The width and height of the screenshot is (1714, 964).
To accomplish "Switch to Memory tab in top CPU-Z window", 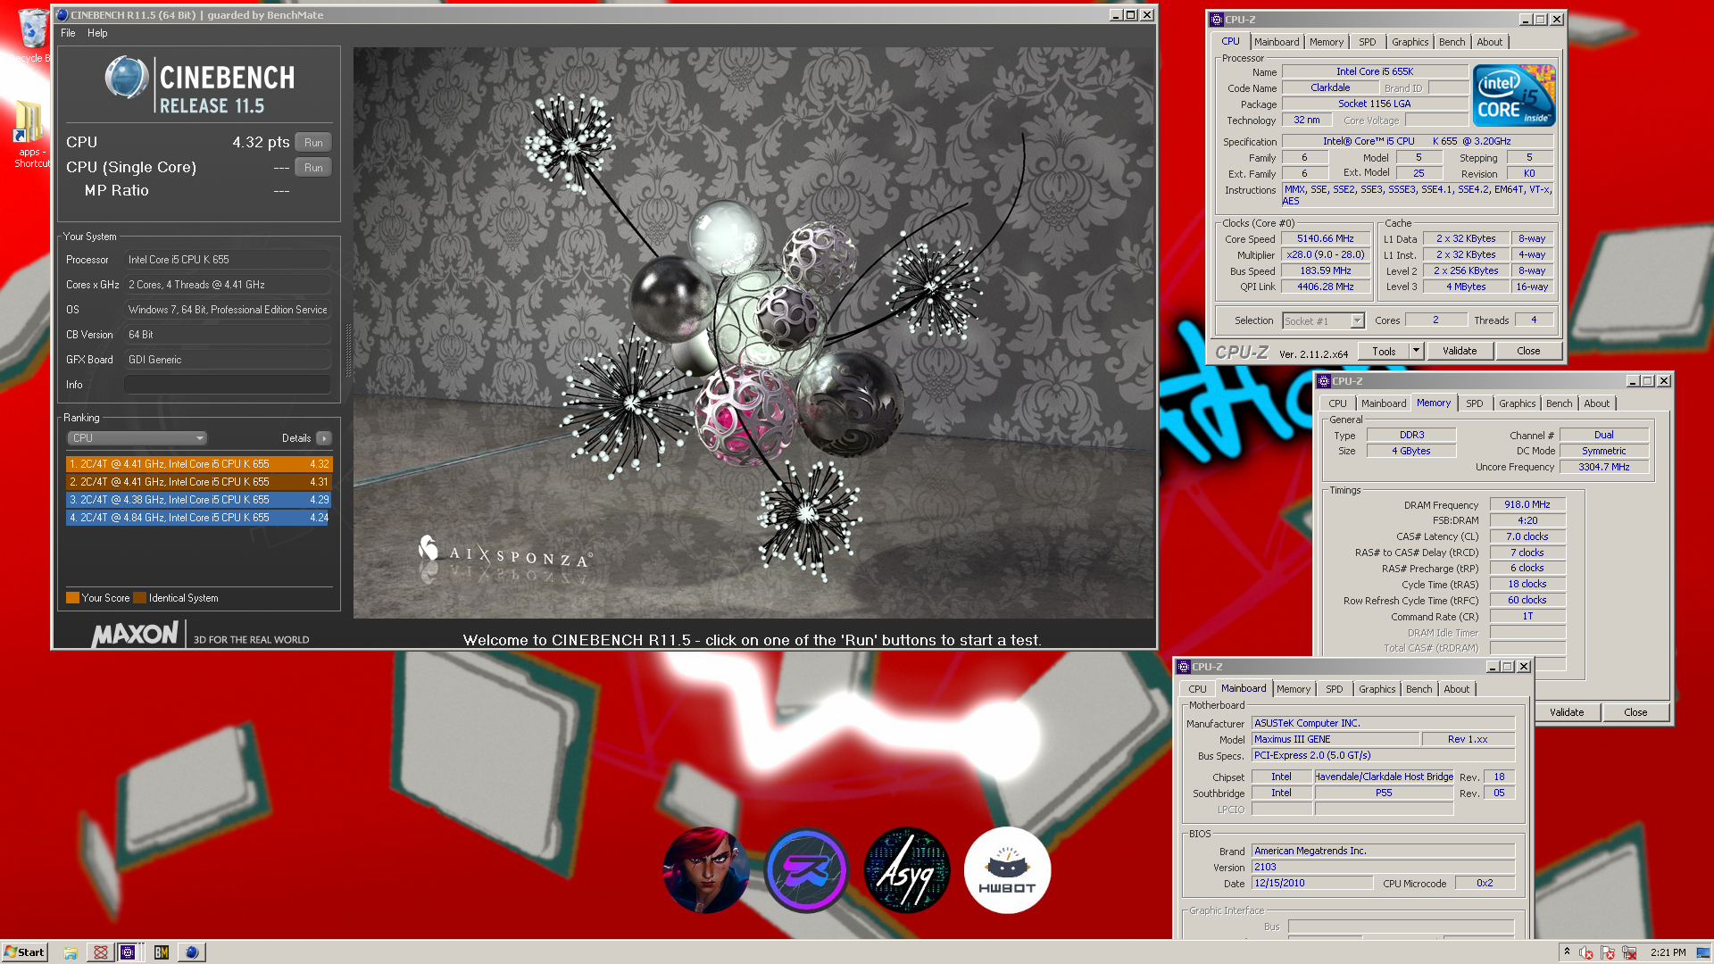I will [x=1327, y=42].
